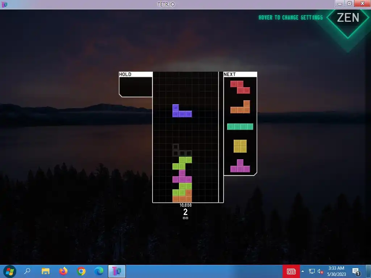Viewport: 371px width, 278px height.
Task: Click the purple T piece in NEXT queue
Action: 240,166
